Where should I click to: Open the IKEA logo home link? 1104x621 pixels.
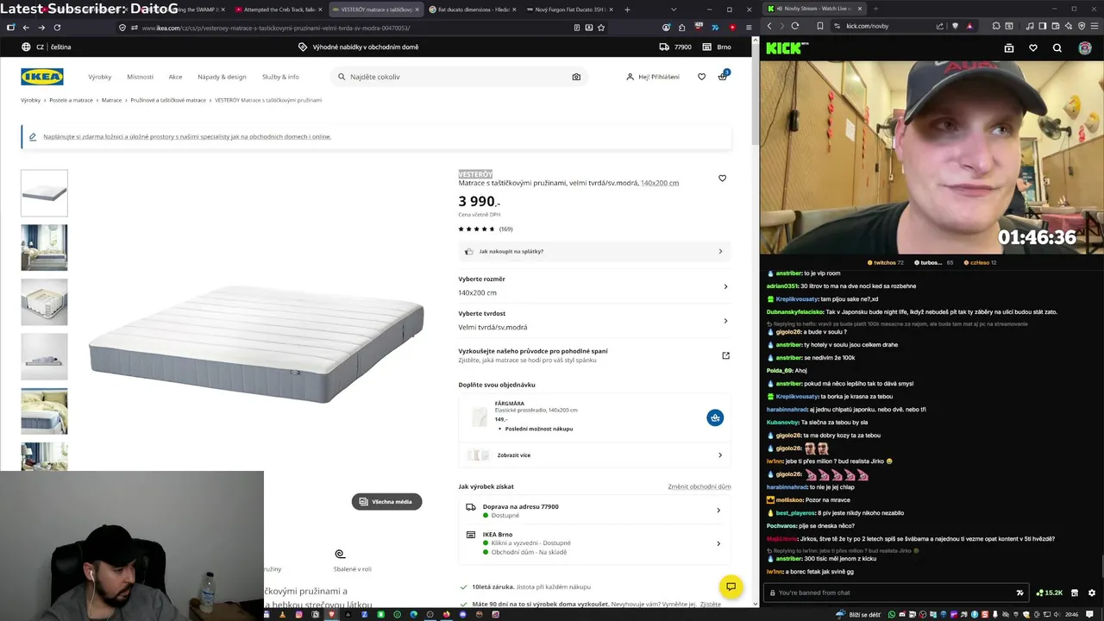(x=42, y=77)
